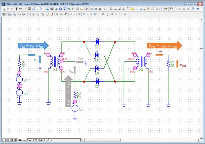Click the font A icon
205x144 pixels.
click(91, 14)
